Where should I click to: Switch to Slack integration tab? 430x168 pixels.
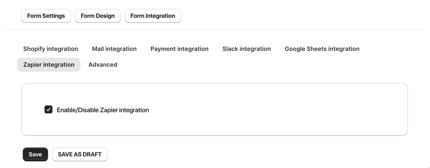pos(246,49)
